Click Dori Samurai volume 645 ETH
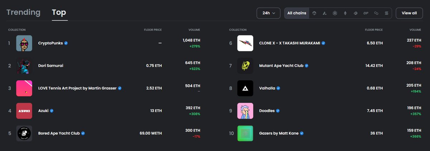The image size is (430, 151). pyautogui.click(x=192, y=63)
